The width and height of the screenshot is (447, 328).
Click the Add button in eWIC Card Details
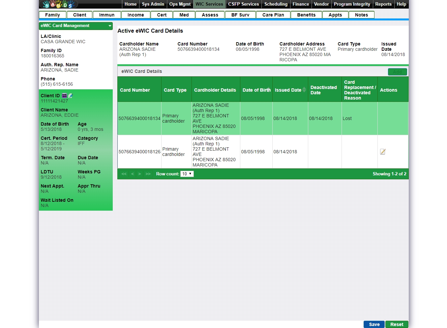pos(397,72)
